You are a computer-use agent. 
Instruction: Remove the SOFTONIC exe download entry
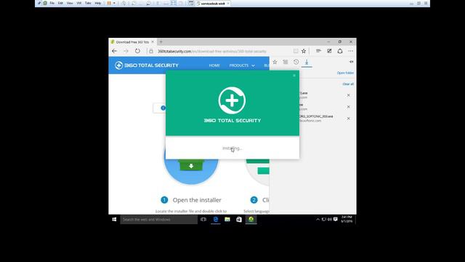tap(349, 118)
